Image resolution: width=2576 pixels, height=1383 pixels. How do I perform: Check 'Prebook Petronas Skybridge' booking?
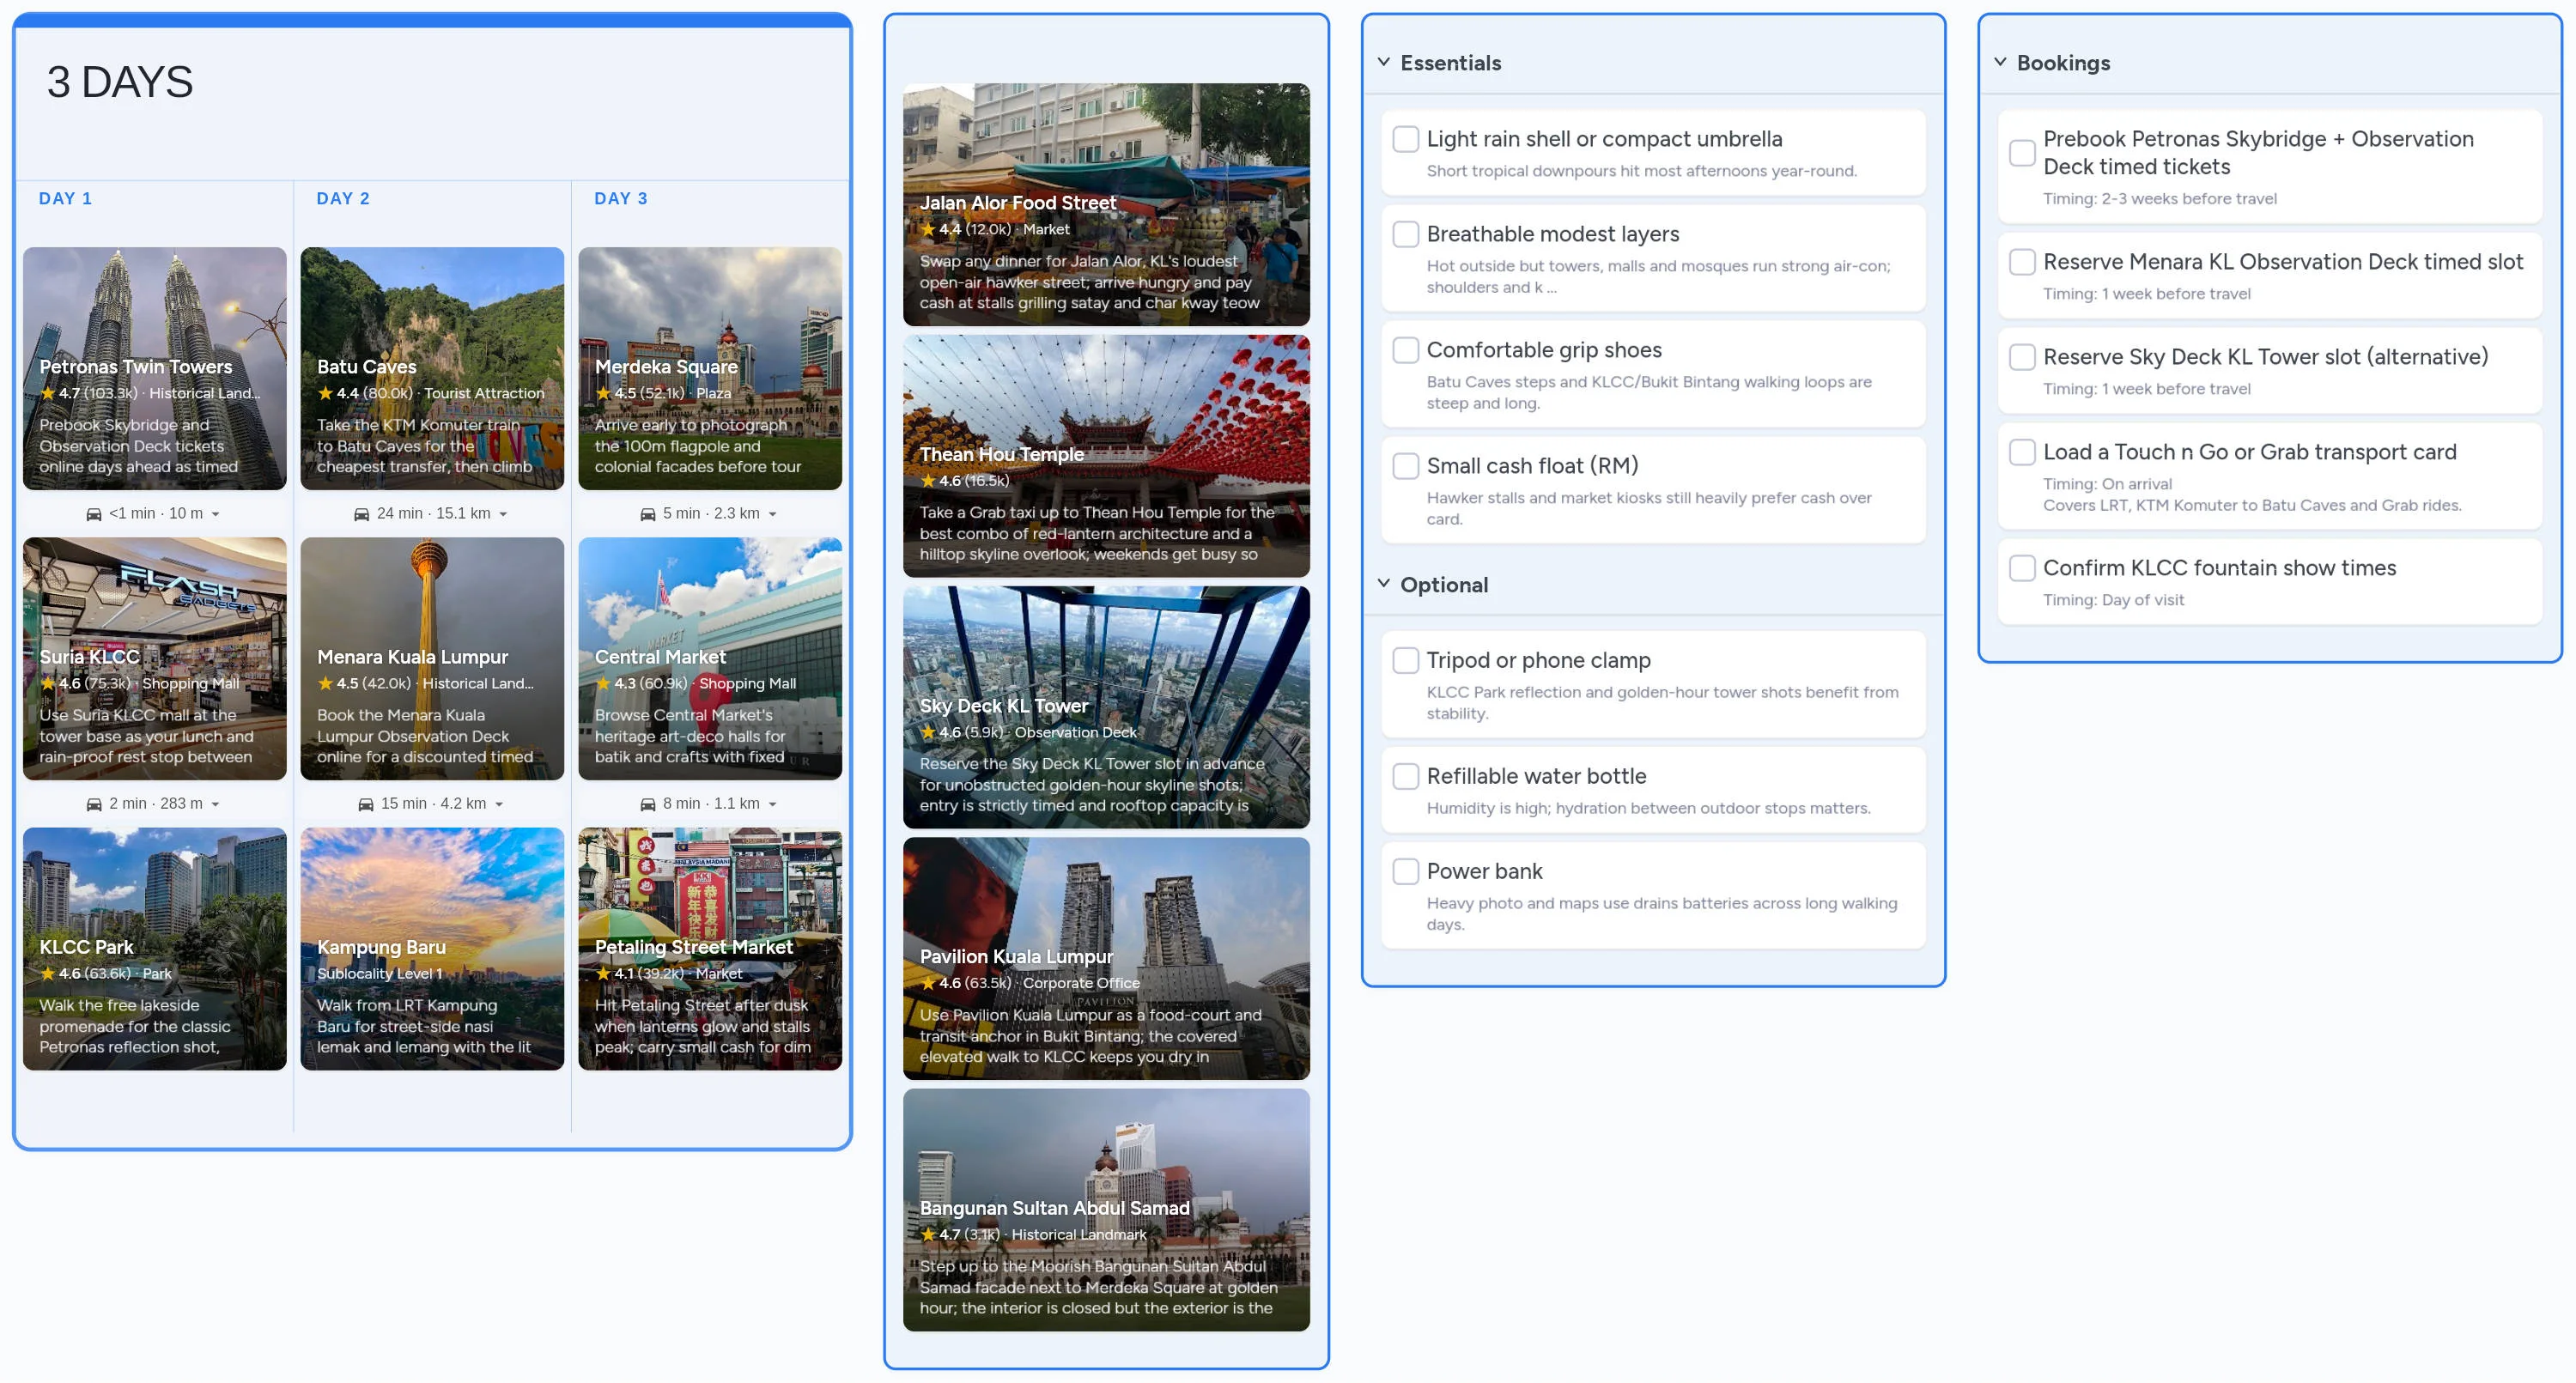[2022, 153]
